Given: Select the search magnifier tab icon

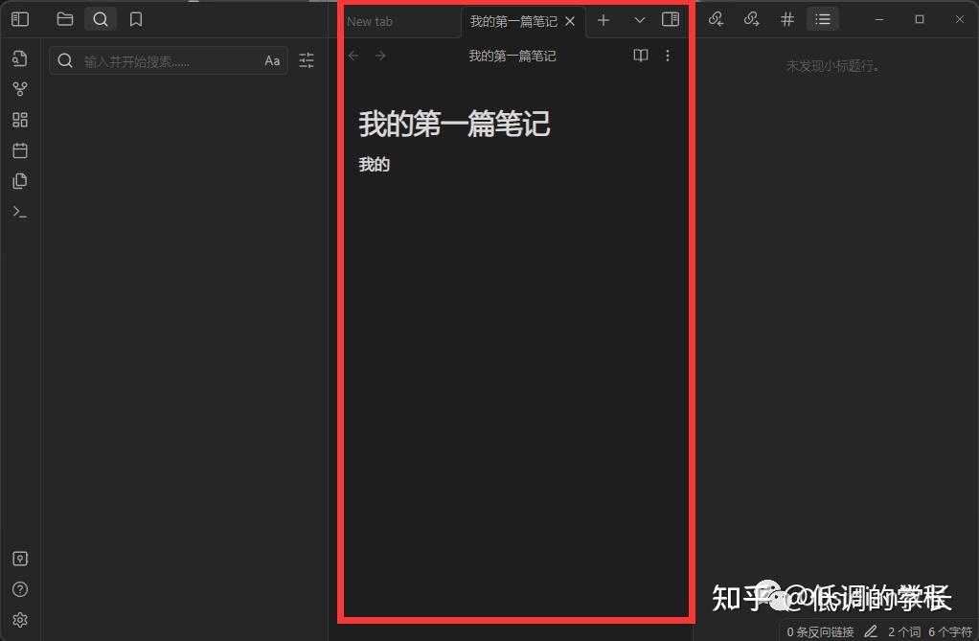Looking at the screenshot, I should 101,19.
